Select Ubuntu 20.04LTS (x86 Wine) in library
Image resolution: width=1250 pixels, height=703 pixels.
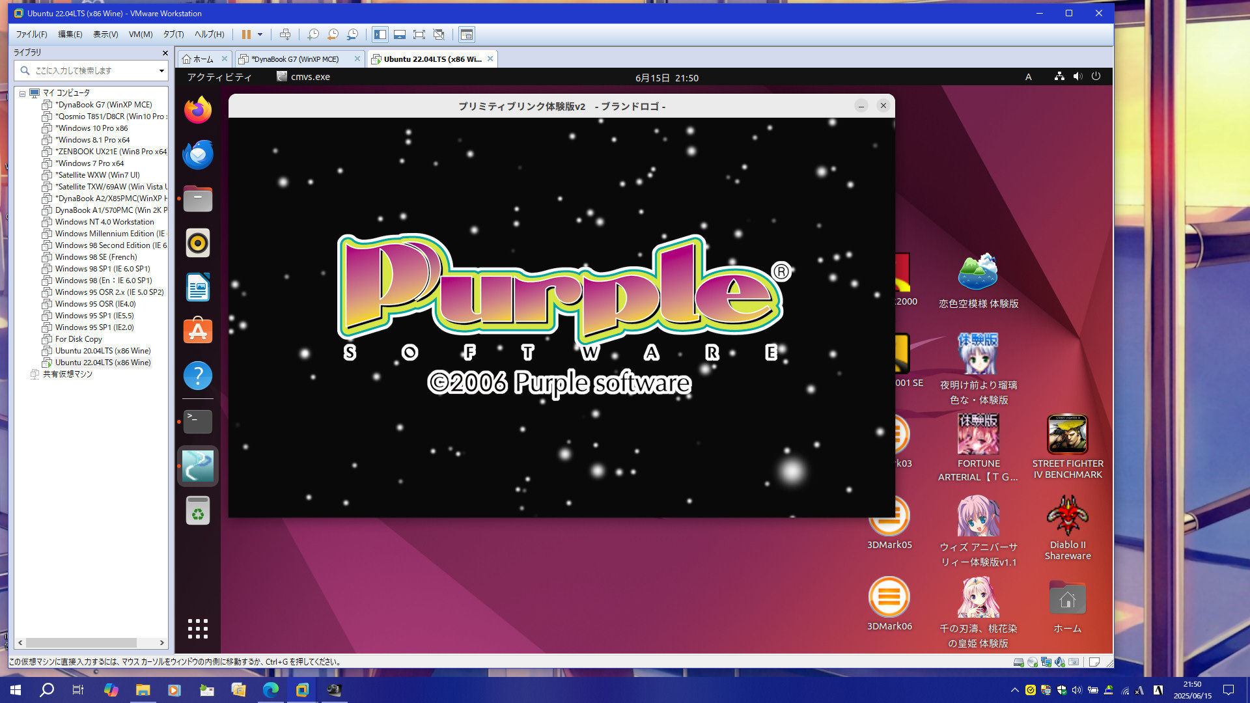tap(103, 351)
